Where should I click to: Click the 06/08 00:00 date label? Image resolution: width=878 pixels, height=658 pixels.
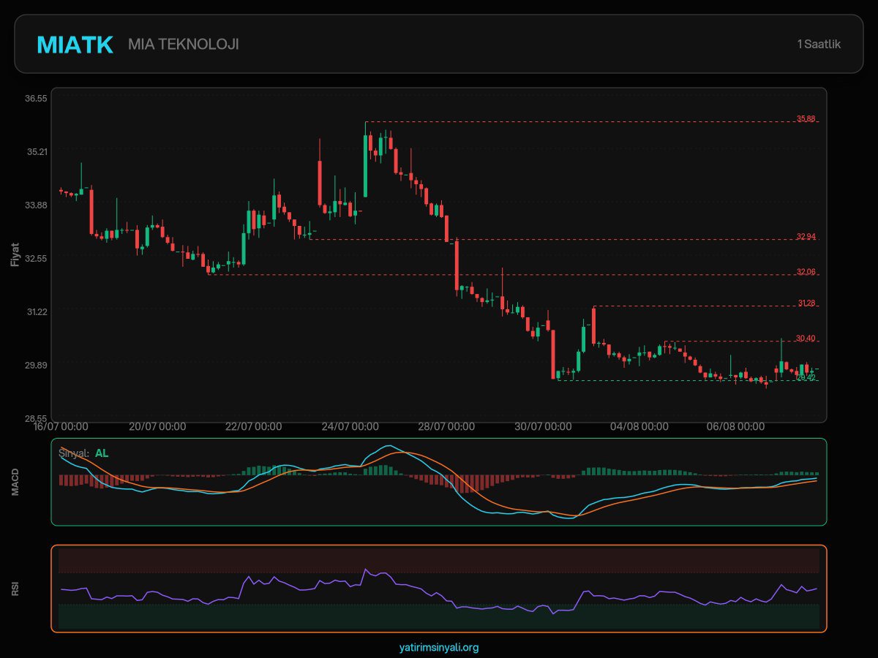(x=736, y=426)
